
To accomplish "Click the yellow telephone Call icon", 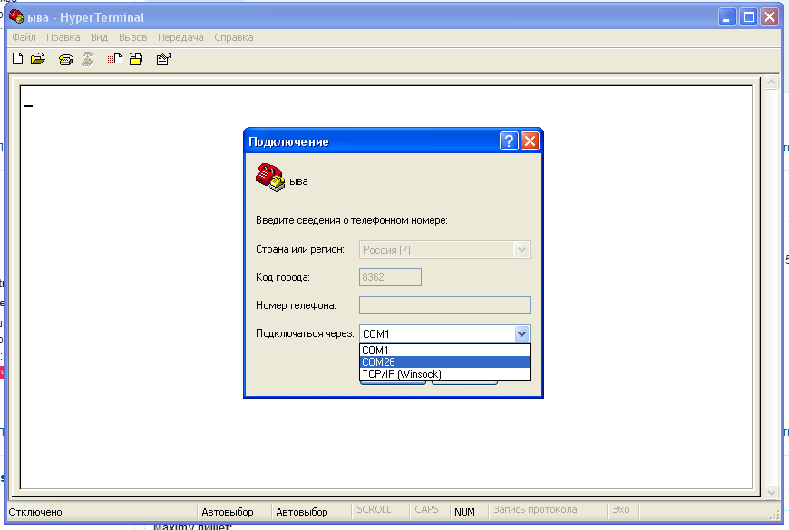I will click(65, 60).
